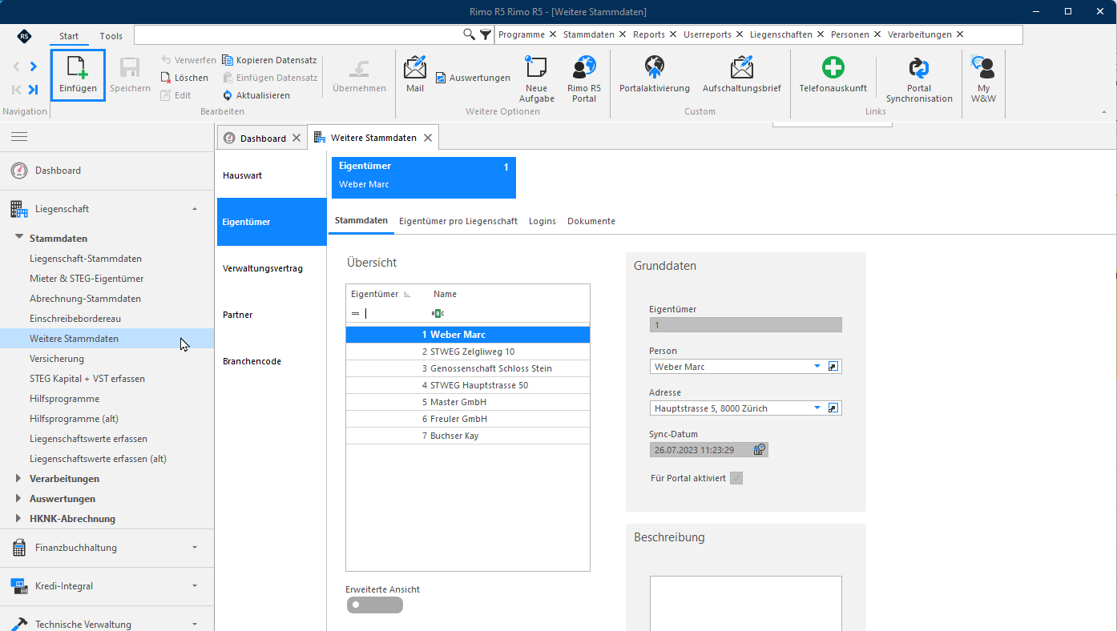Open the Person dropdown
The height and width of the screenshot is (631, 1117).
817,366
